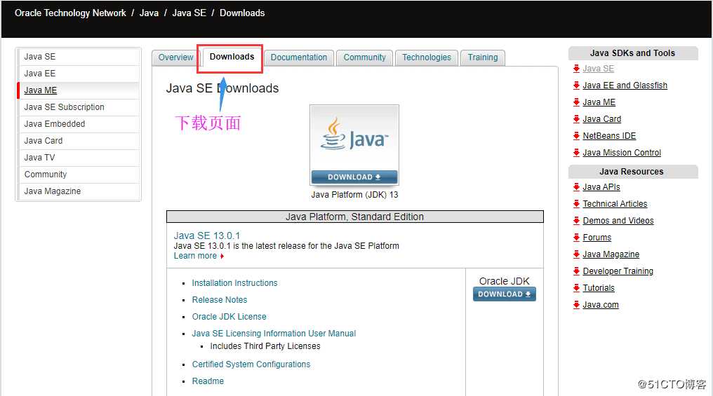Click the Java breadcrumb link
The width and height of the screenshot is (713, 396).
tap(149, 13)
